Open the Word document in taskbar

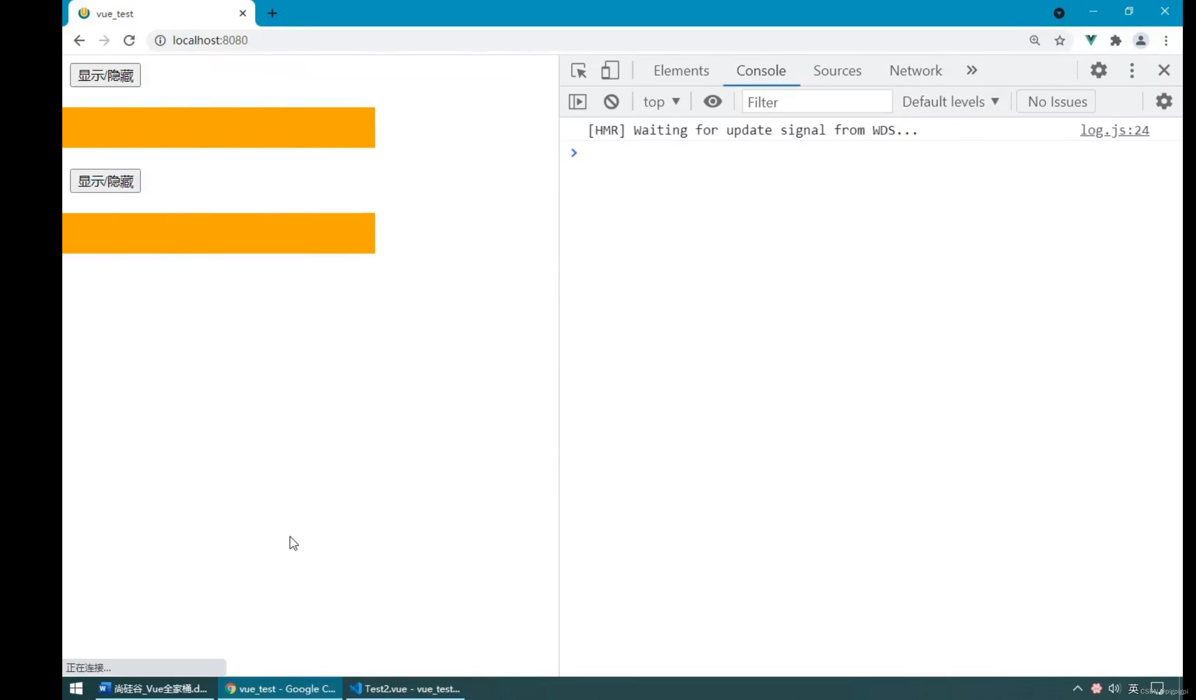(155, 688)
